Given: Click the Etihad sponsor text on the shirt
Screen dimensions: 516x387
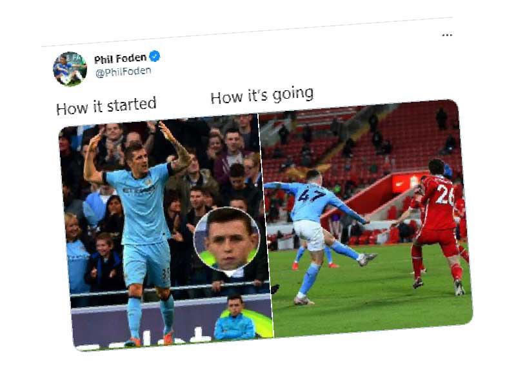Looking at the screenshot, I should [139, 189].
